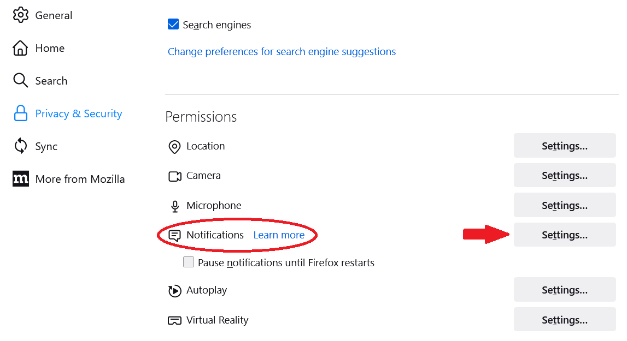Screen dimensions: 627x341
Task: Click the Camera permission icon
Action: [175, 176]
